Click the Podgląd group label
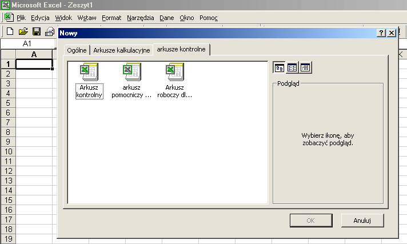The height and width of the screenshot is (244, 407). point(288,83)
